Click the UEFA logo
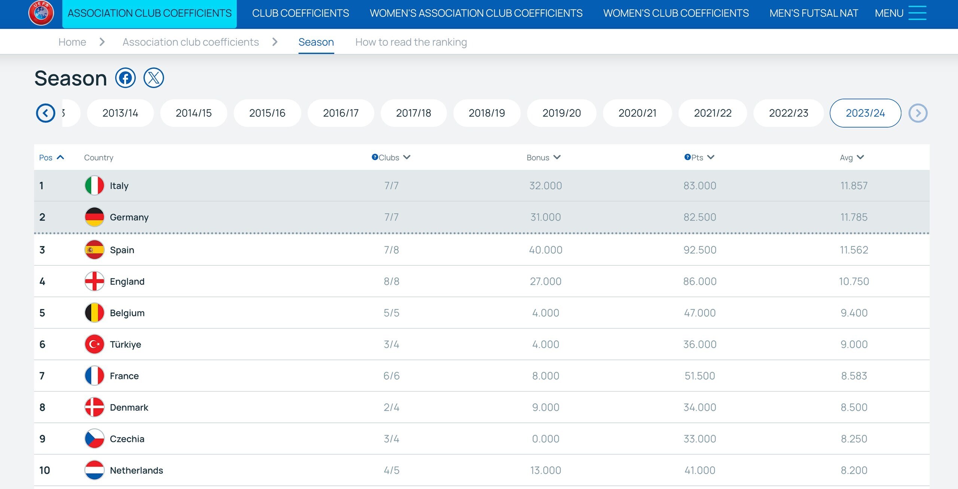Screen dimensions: 958x489 (41, 13)
